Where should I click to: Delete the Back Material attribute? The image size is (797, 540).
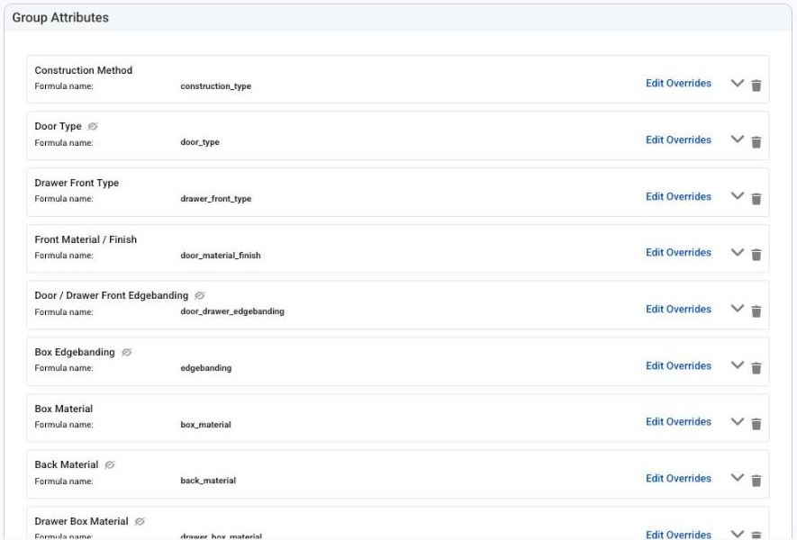pos(756,480)
